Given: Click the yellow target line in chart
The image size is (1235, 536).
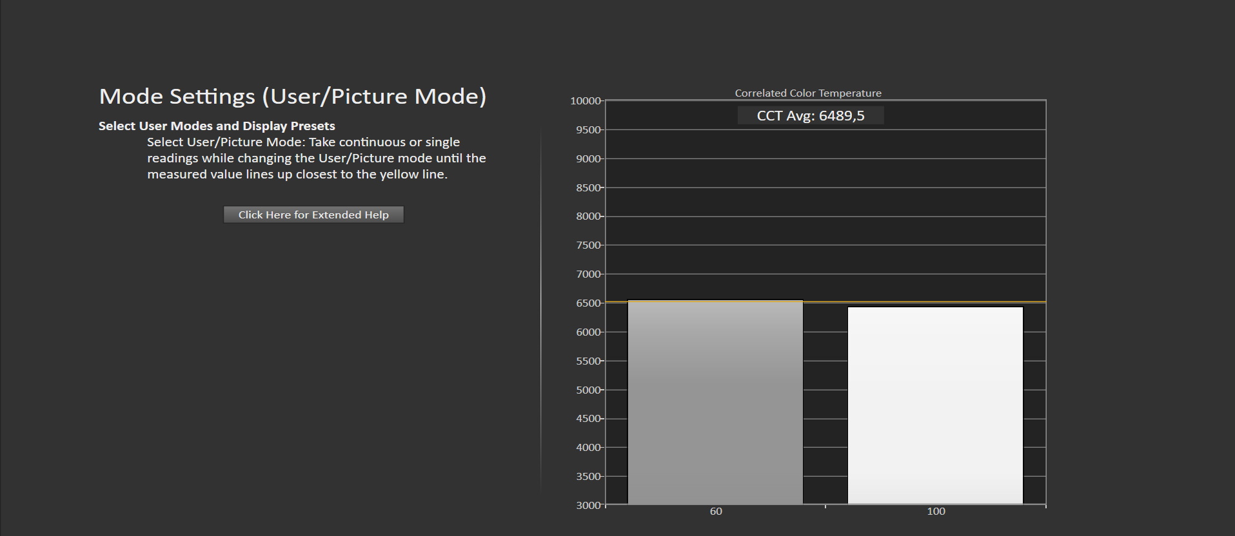Looking at the screenshot, I should pos(825,301).
